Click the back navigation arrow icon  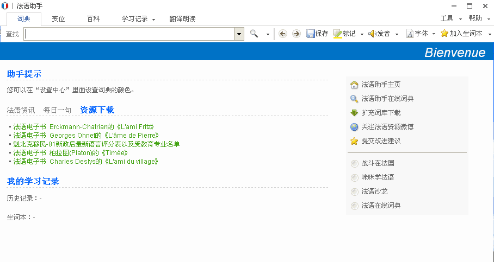pos(282,34)
